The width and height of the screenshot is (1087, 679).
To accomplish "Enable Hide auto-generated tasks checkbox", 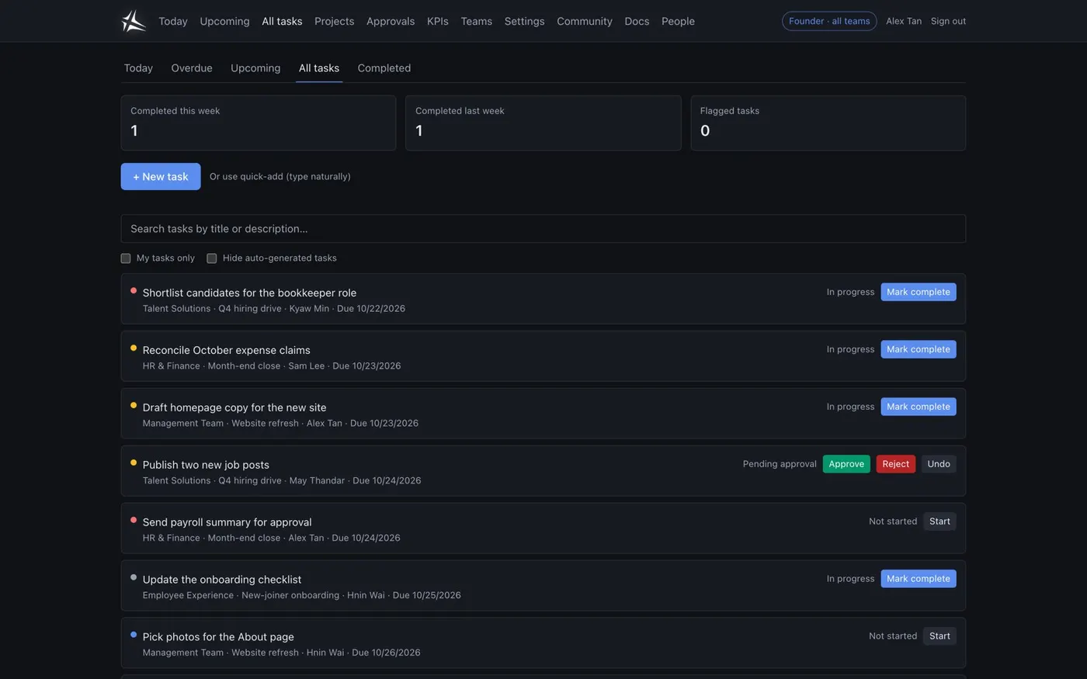I will [x=211, y=258].
